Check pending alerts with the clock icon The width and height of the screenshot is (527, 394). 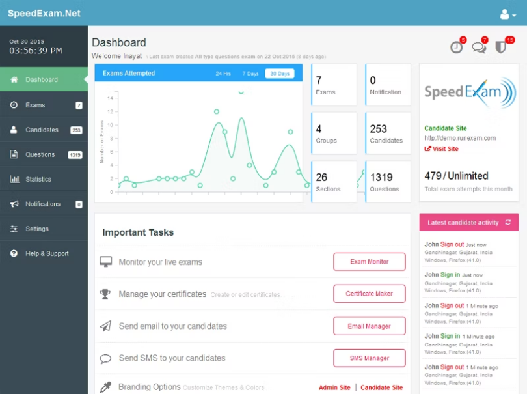[x=456, y=48]
